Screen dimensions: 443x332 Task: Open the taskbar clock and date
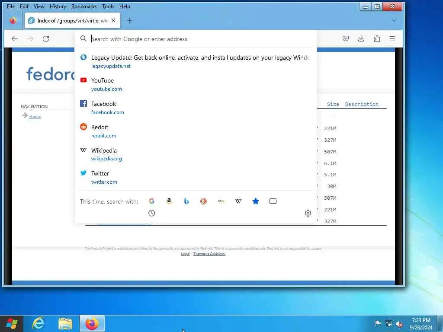[421, 324]
